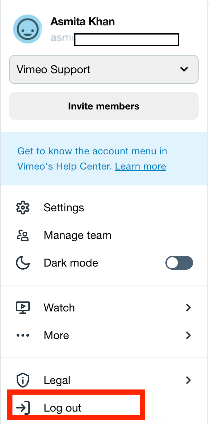Open the Learn more help link
The height and width of the screenshot is (424, 209).
coord(140,166)
